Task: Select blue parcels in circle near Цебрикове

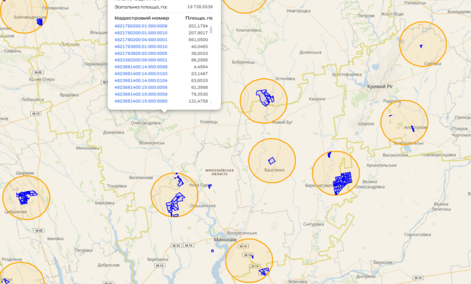Action: 26,196
